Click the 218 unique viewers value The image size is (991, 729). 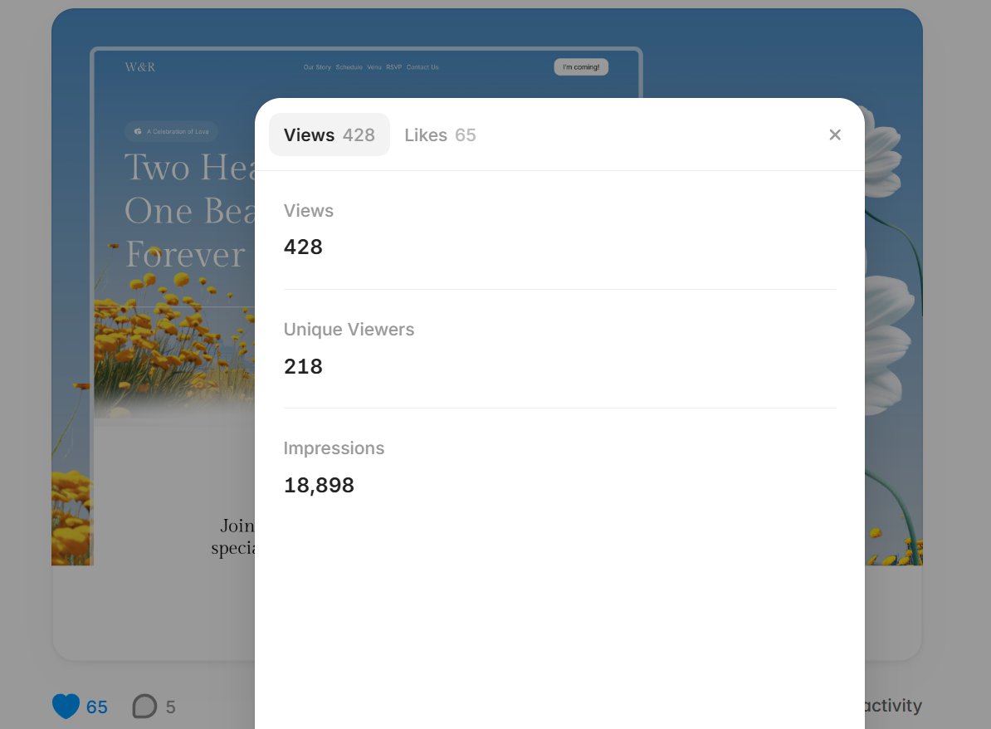(303, 366)
